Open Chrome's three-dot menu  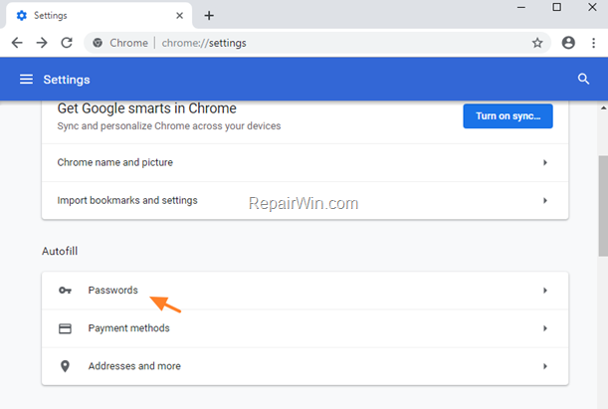(x=593, y=43)
